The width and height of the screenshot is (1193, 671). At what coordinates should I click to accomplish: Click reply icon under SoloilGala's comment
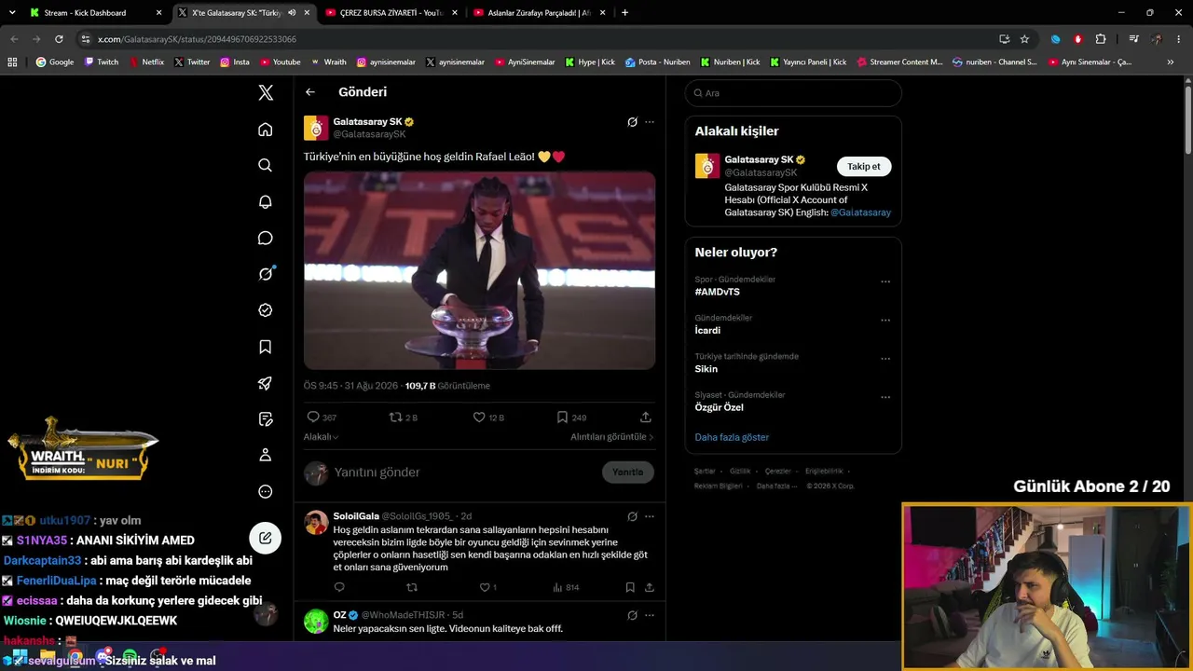(339, 587)
